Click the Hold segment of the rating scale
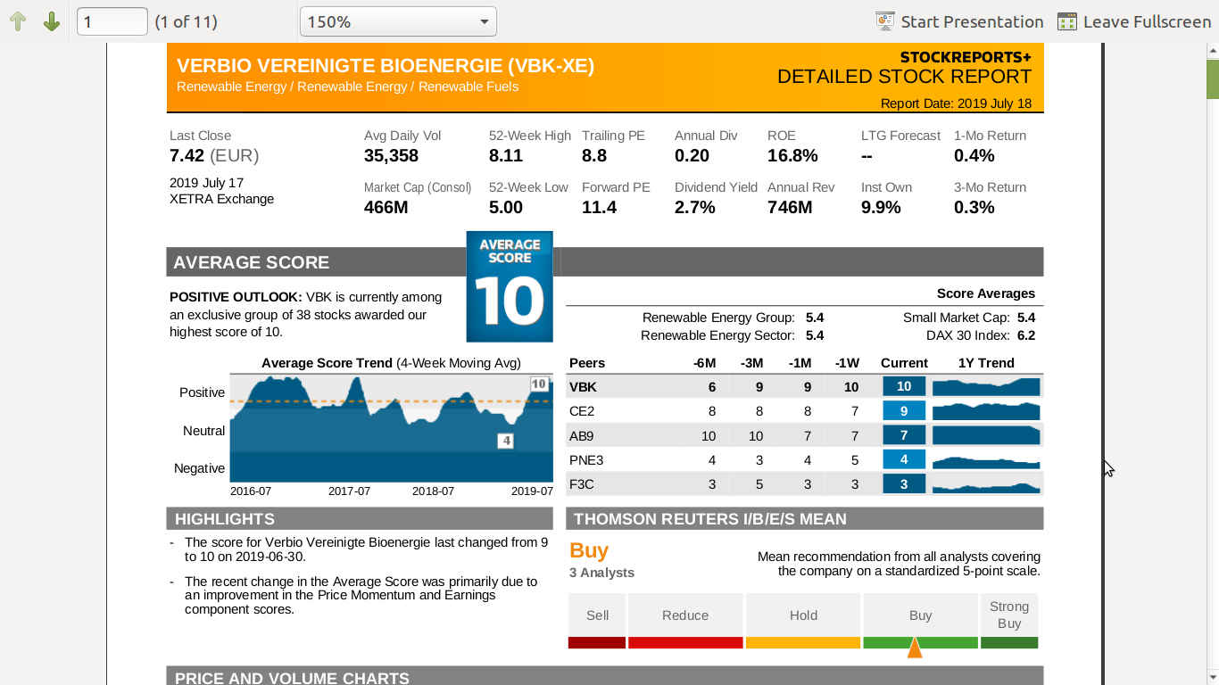1219x685 pixels. tap(803, 621)
